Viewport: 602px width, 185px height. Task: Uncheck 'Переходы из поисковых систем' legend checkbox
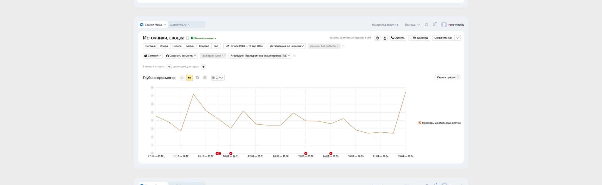click(x=420, y=123)
